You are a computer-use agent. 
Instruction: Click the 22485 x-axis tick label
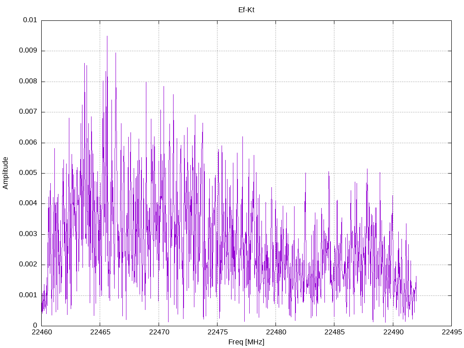point(334,332)
